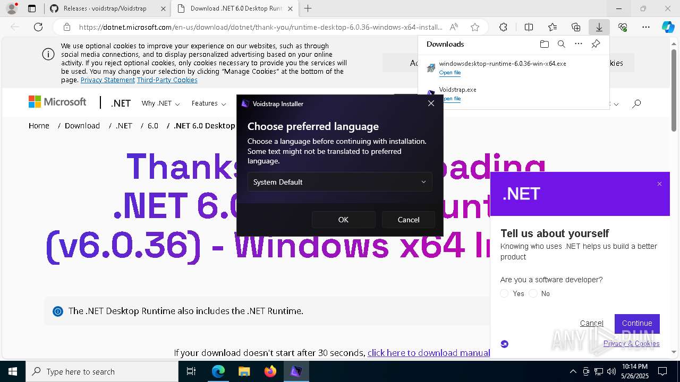Click Continue in .NET survey
Image resolution: width=680 pixels, height=382 pixels.
point(637,323)
